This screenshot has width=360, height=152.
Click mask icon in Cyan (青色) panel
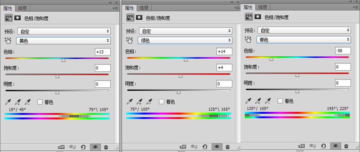tap(258, 16)
